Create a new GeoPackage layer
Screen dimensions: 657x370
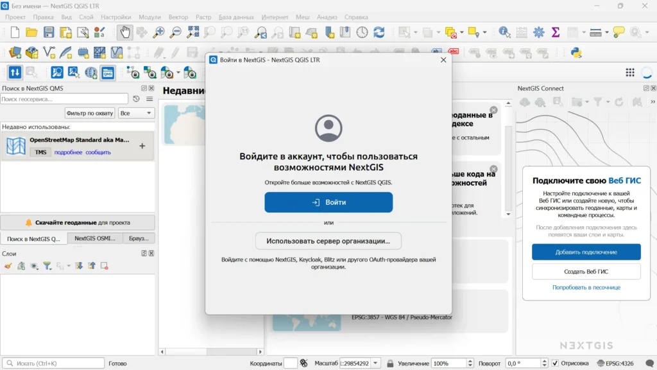(32, 53)
